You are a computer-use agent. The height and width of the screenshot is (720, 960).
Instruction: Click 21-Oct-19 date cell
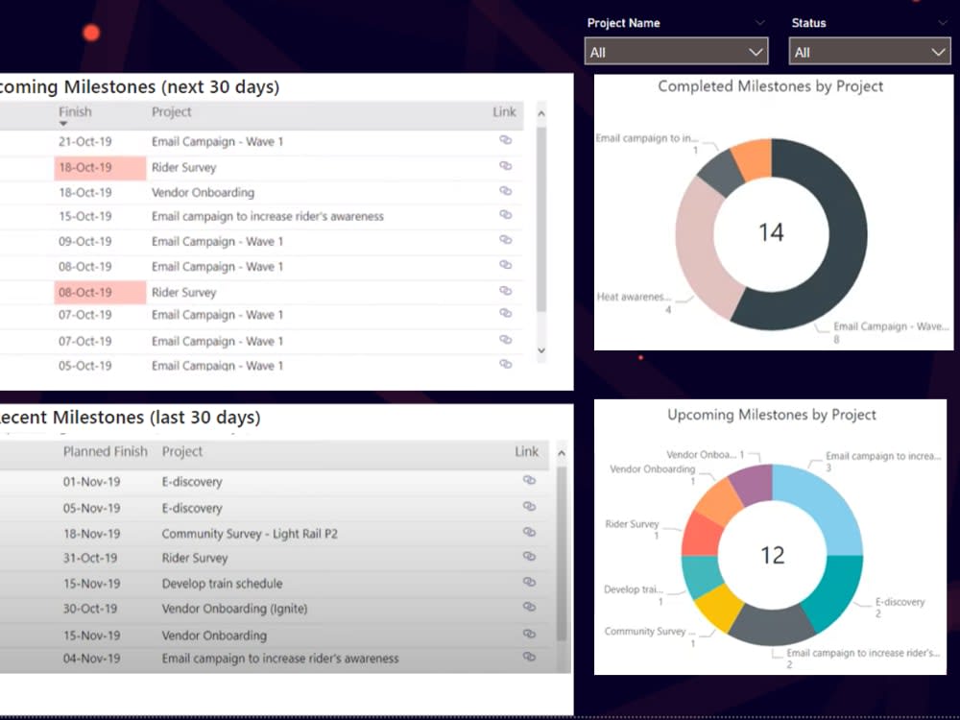(85, 142)
